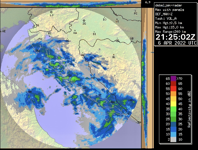Click the 'Max with panels' text
The image size is (198, 150).
click(169, 10)
